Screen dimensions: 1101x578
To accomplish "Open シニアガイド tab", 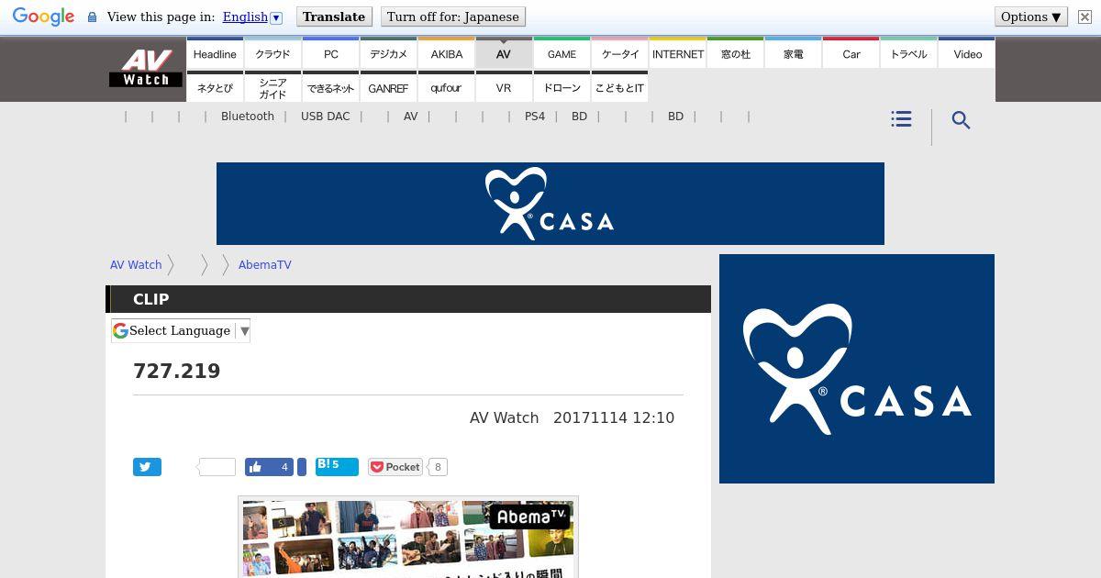I will 272,87.
